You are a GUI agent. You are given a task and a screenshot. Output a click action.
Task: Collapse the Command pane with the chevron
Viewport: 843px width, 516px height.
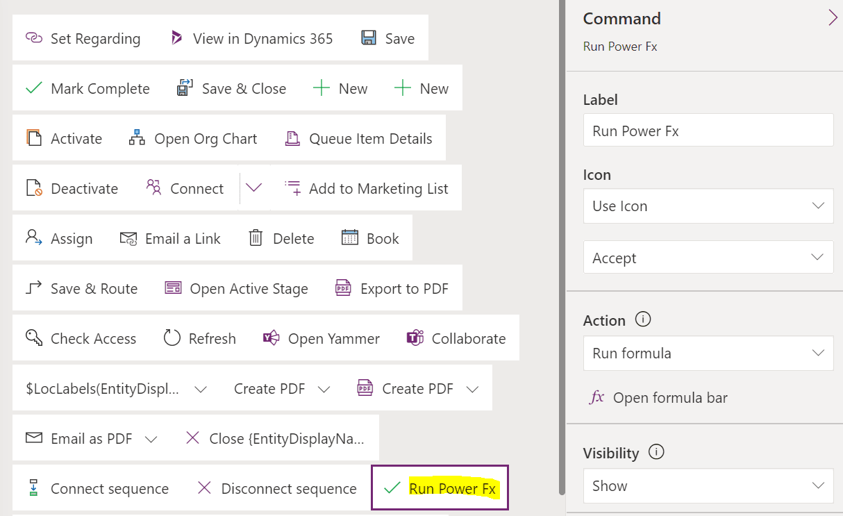click(x=833, y=18)
